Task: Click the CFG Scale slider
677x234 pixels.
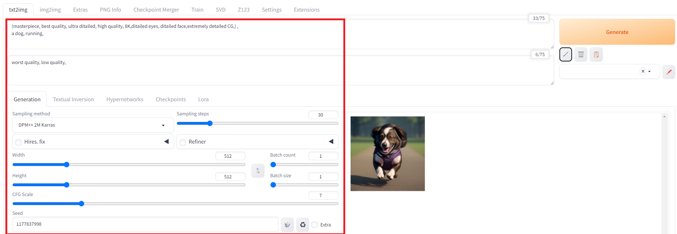Action: click(175, 204)
